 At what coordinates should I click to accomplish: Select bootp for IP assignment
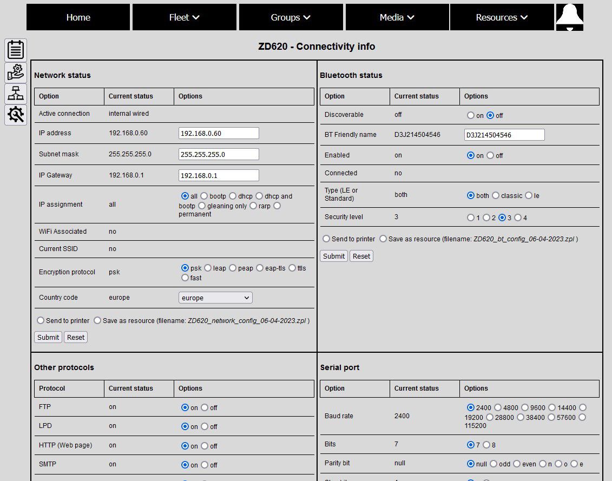(204, 196)
